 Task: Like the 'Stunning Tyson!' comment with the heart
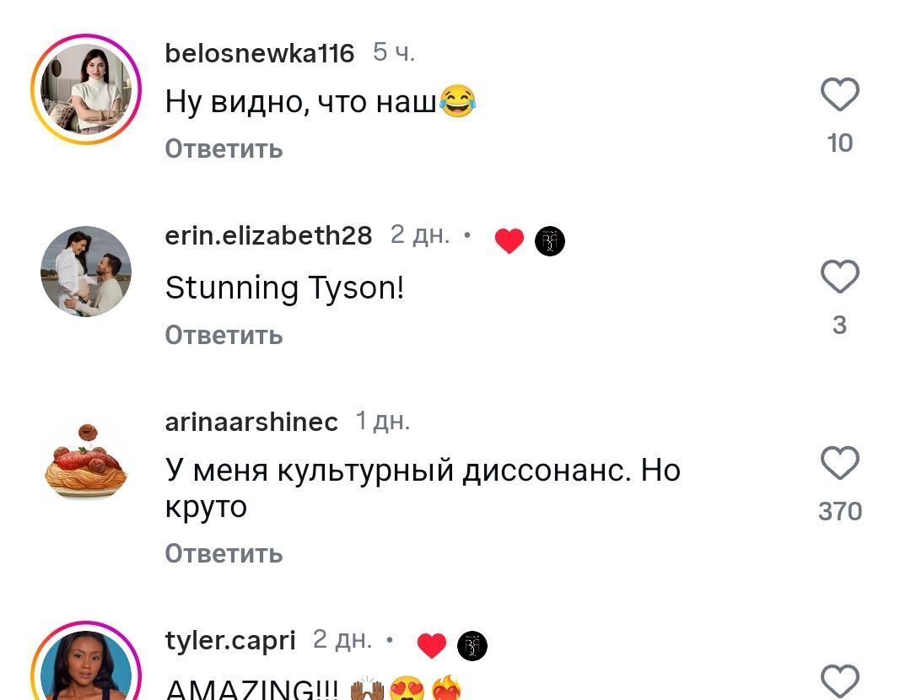839,277
